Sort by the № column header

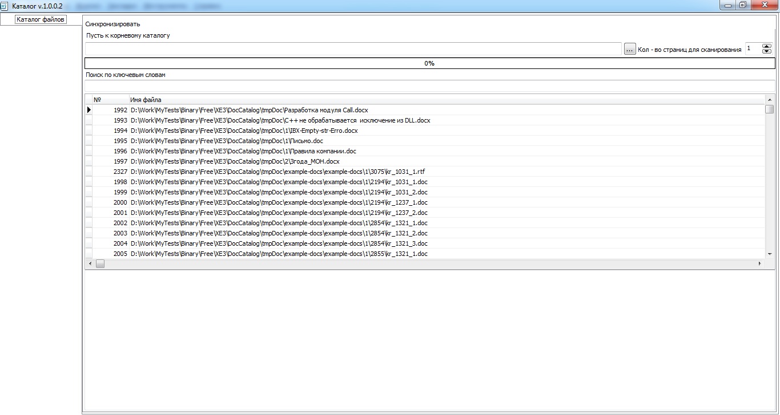pyautogui.click(x=110, y=100)
